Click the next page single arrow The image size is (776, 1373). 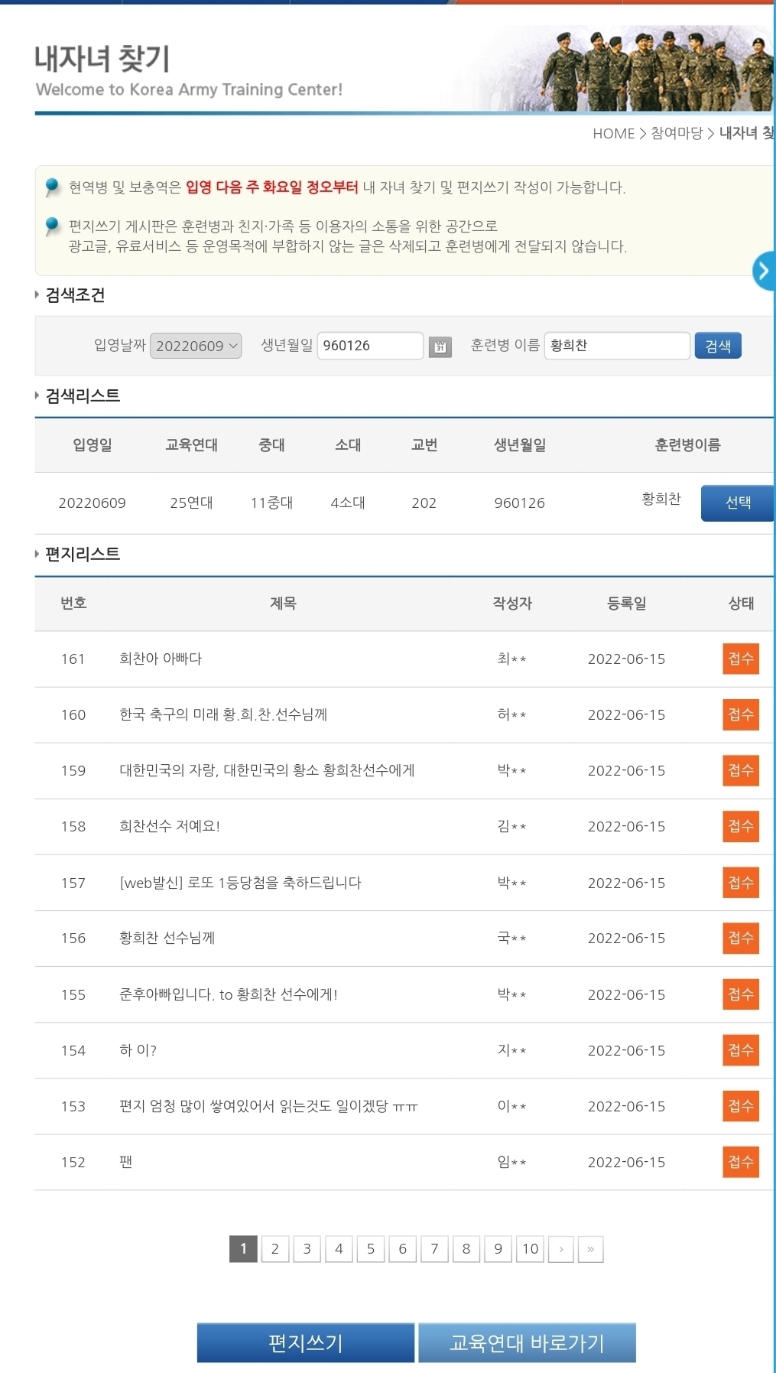click(x=561, y=1249)
